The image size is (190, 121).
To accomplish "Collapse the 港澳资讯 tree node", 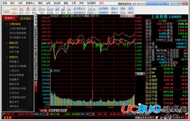I will [x=7, y=57].
